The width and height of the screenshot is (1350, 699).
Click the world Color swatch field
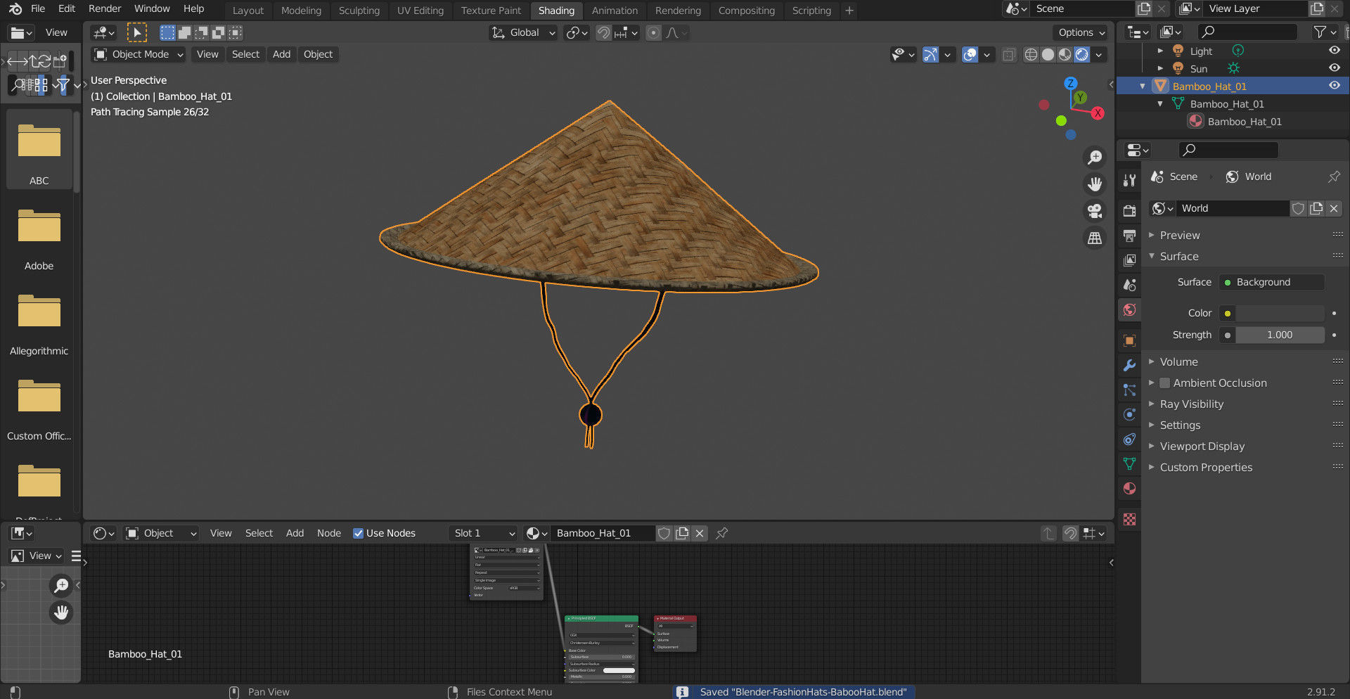coord(1280,313)
